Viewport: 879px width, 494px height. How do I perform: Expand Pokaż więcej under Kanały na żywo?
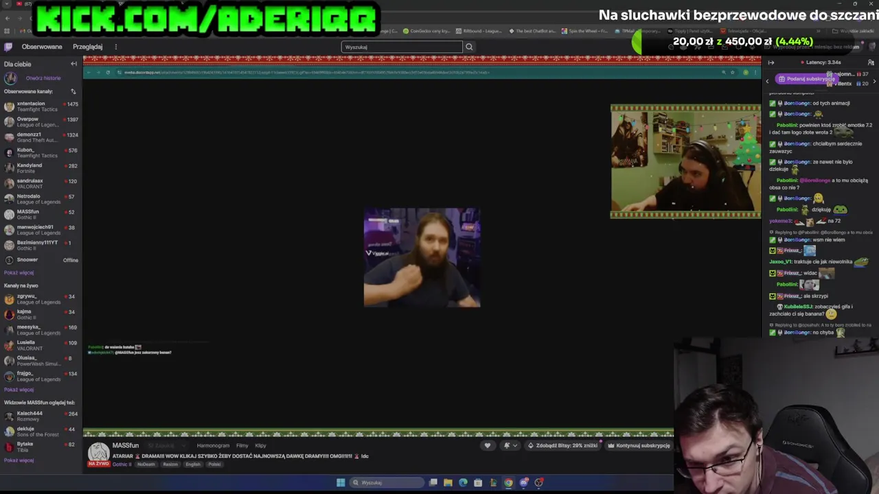click(19, 390)
